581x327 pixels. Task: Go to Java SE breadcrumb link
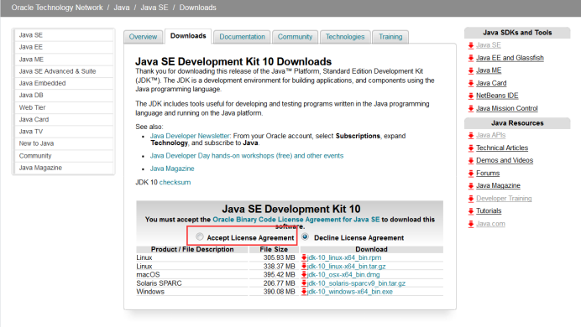tap(154, 8)
